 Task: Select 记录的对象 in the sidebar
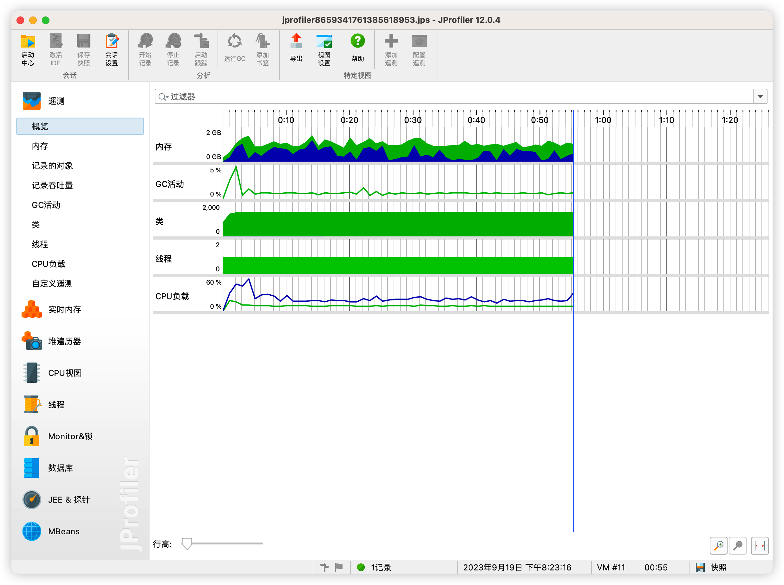(52, 166)
